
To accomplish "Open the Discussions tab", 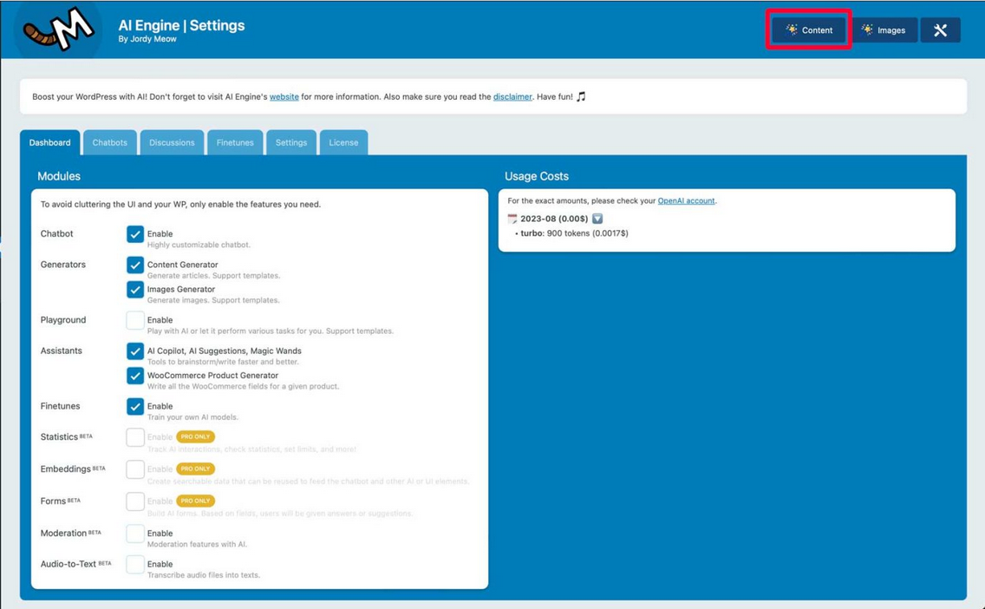I will click(172, 142).
